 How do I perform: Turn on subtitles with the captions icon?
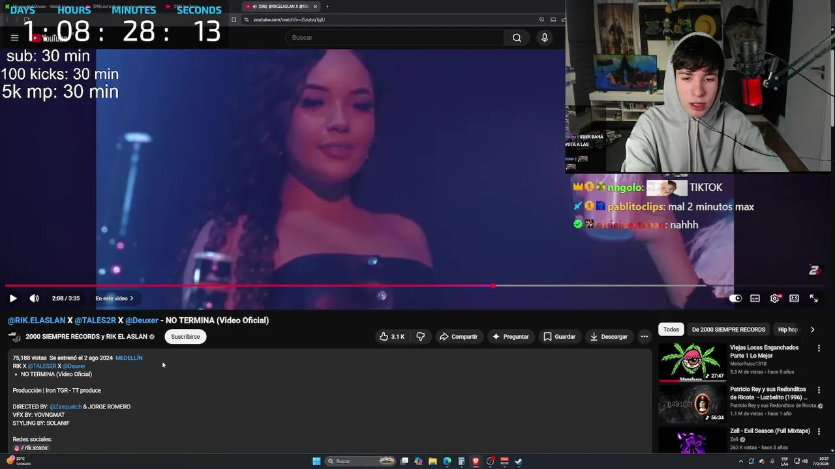pos(755,298)
